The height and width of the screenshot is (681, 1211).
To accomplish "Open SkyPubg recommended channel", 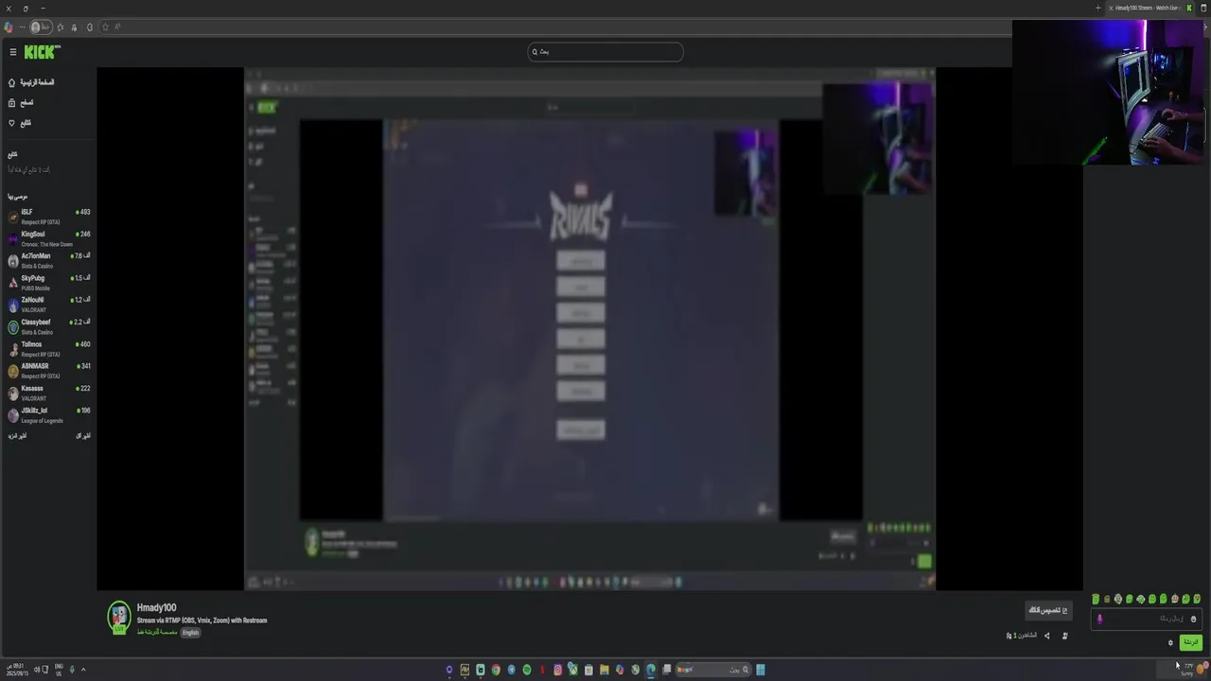I will tap(49, 283).
